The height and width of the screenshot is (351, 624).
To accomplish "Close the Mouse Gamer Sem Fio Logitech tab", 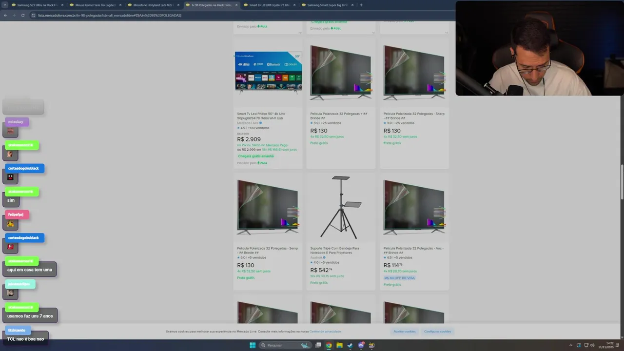I will [120, 5].
